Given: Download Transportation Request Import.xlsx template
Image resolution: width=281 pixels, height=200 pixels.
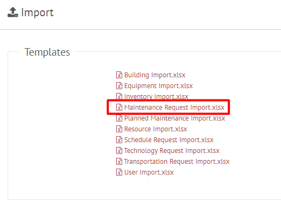Looking at the screenshot, I should pyautogui.click(x=177, y=162).
